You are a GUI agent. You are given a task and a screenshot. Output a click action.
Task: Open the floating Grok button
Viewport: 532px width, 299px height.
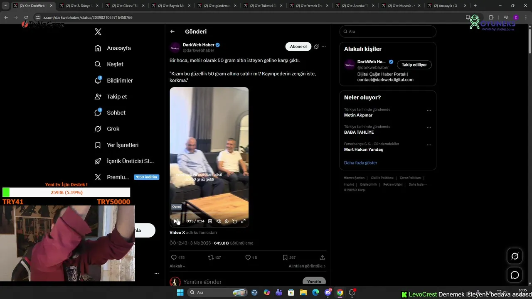click(x=515, y=256)
